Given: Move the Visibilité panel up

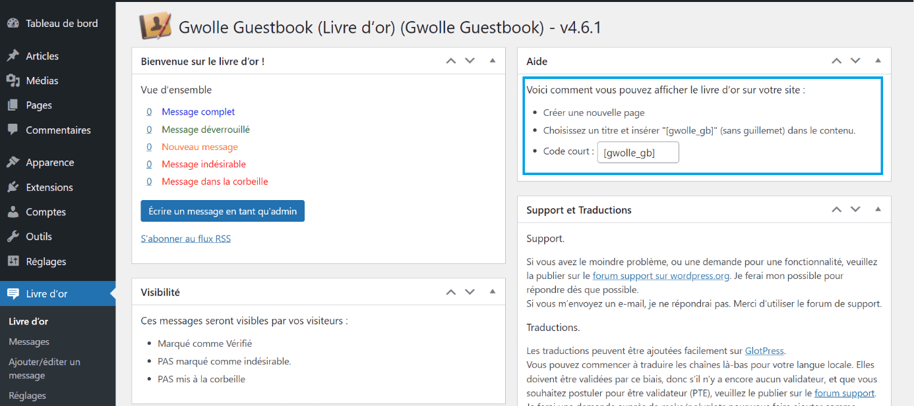Looking at the screenshot, I should point(450,292).
